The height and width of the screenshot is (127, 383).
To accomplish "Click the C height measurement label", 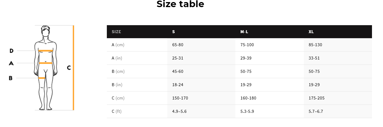I will [69, 68].
